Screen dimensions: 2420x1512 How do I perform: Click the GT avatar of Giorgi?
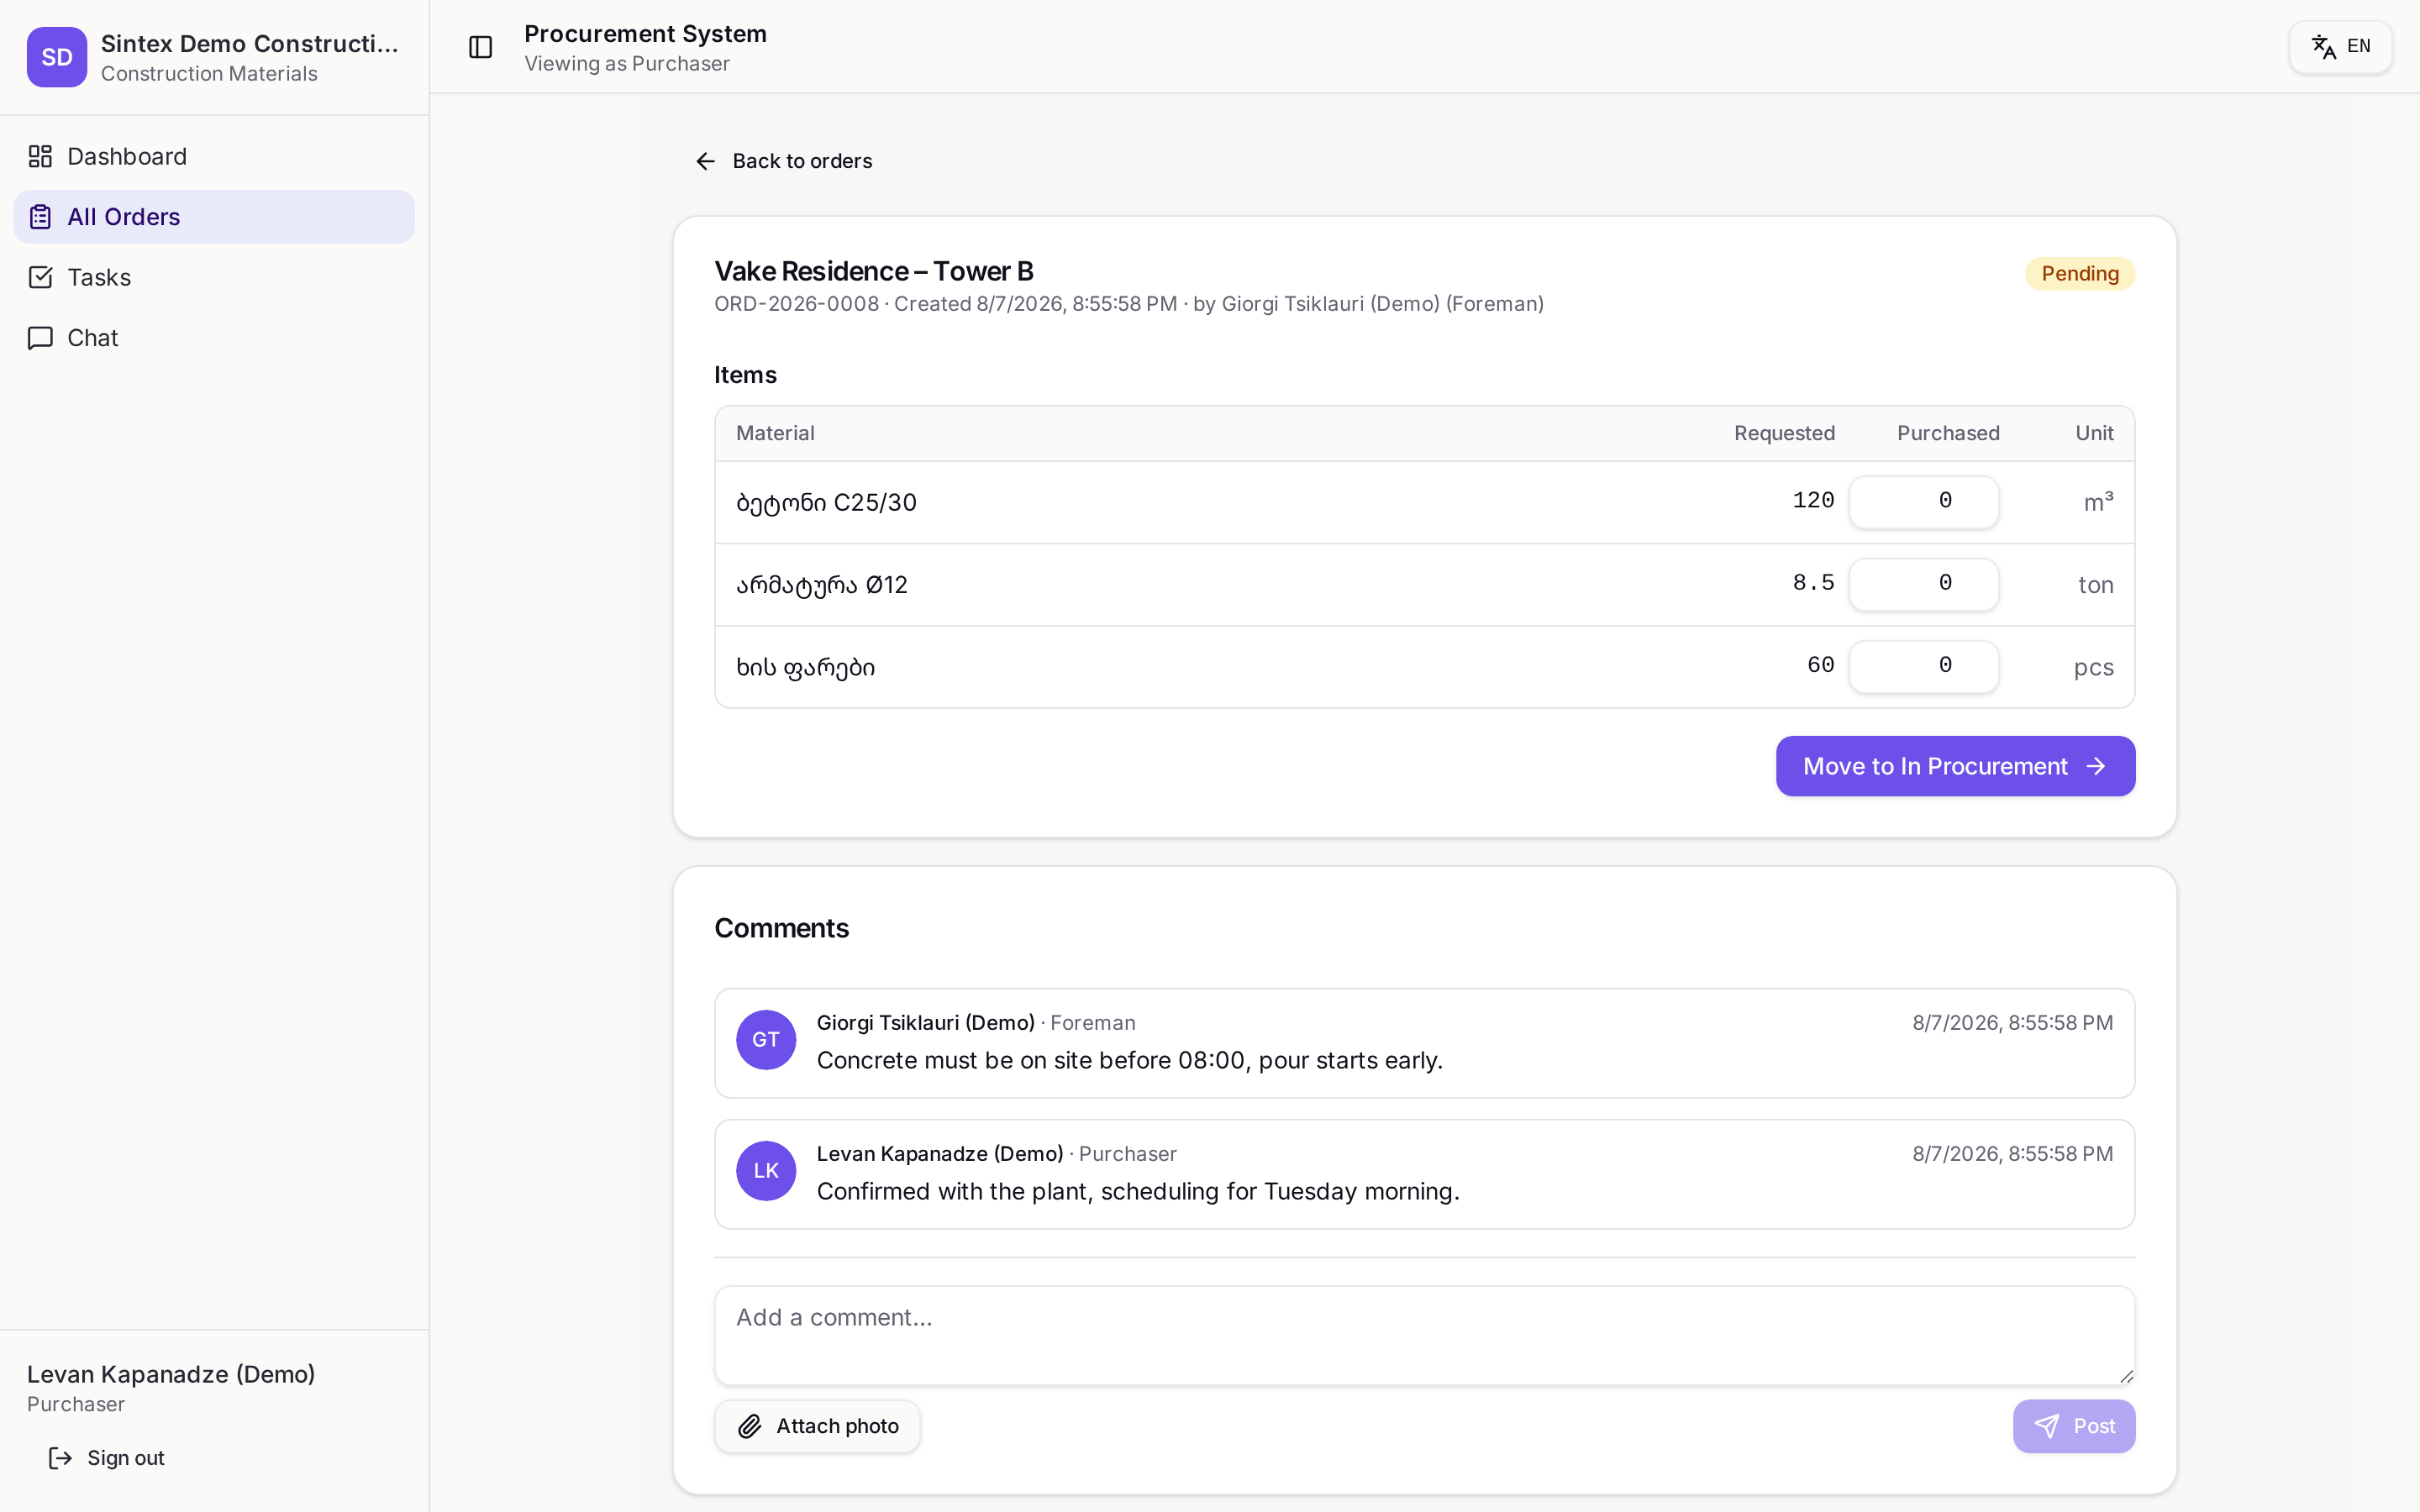click(766, 1040)
